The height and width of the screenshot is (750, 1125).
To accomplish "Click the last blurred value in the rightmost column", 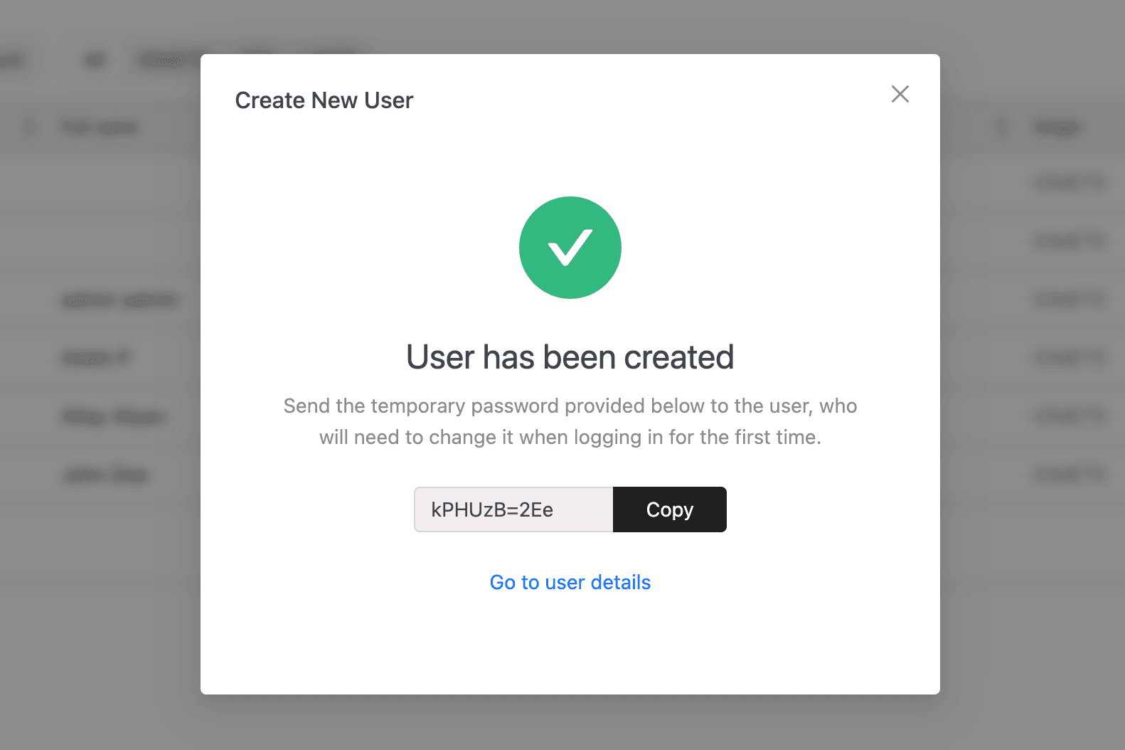I will click(1070, 475).
